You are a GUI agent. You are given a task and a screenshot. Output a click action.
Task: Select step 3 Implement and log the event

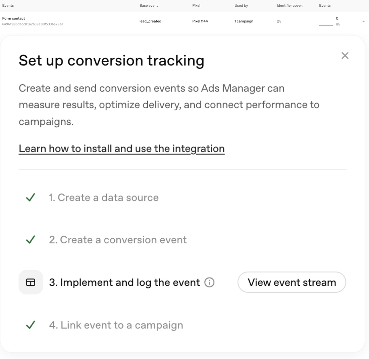[124, 282]
